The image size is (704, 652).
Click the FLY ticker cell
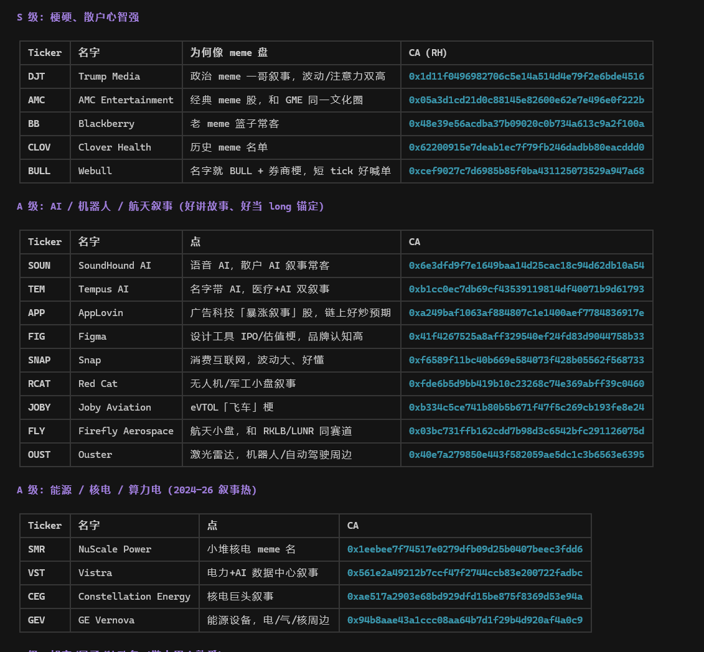45,431
